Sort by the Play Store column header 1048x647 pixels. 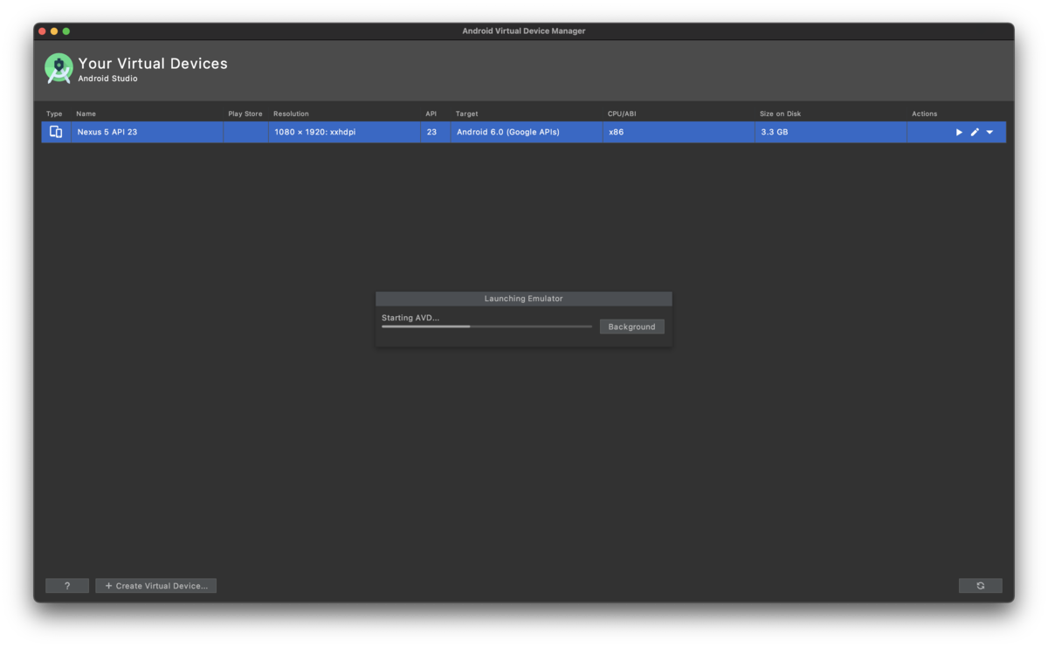point(245,114)
